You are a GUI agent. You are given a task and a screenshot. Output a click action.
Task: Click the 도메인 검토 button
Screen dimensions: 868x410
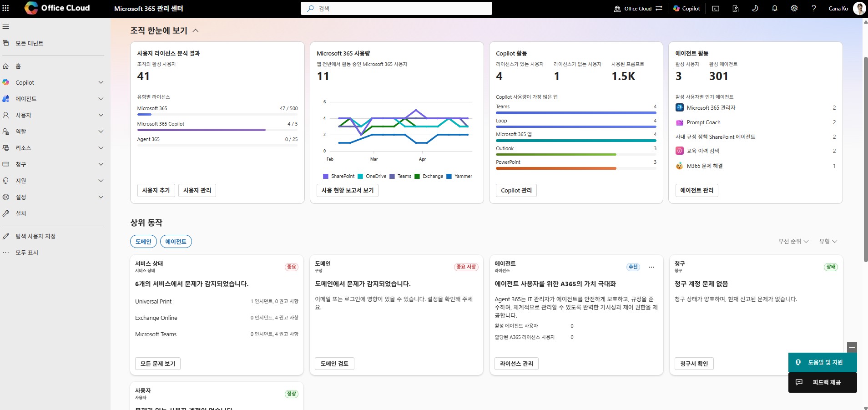(x=334, y=364)
